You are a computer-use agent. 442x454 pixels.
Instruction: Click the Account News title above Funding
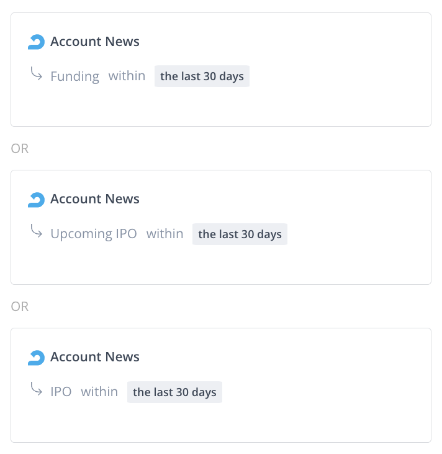coord(95,42)
